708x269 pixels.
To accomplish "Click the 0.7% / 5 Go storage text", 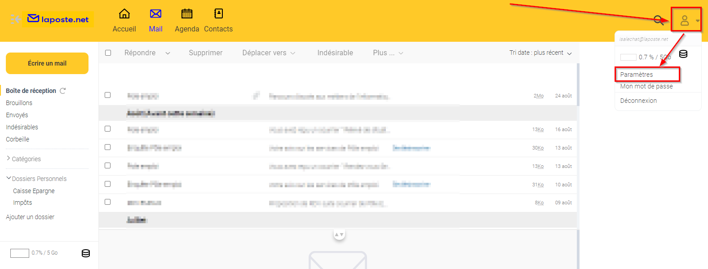I will click(44, 253).
